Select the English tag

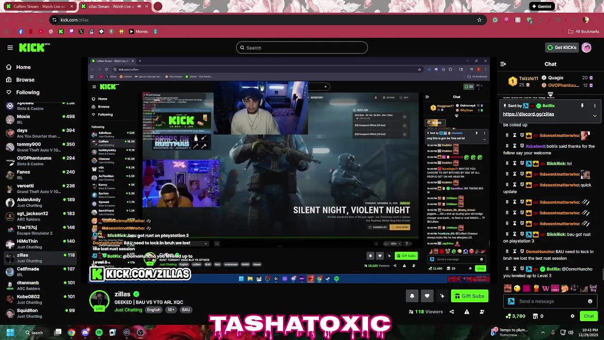click(153, 310)
